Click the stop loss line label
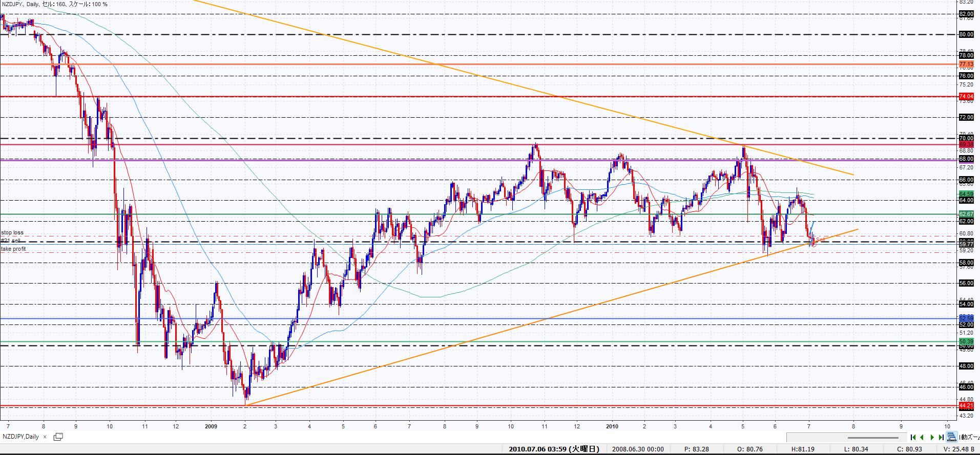Image resolution: width=980 pixels, height=455 pixels. [x=12, y=233]
